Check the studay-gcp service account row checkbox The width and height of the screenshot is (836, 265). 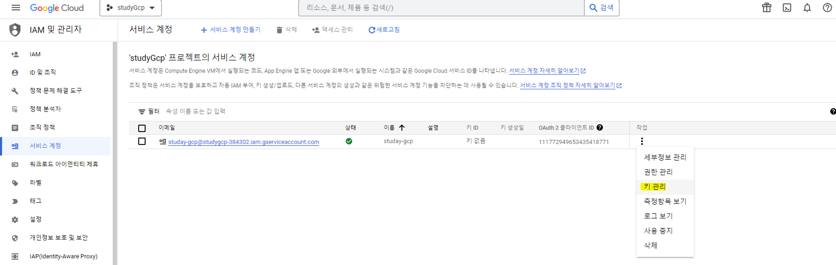(142, 141)
